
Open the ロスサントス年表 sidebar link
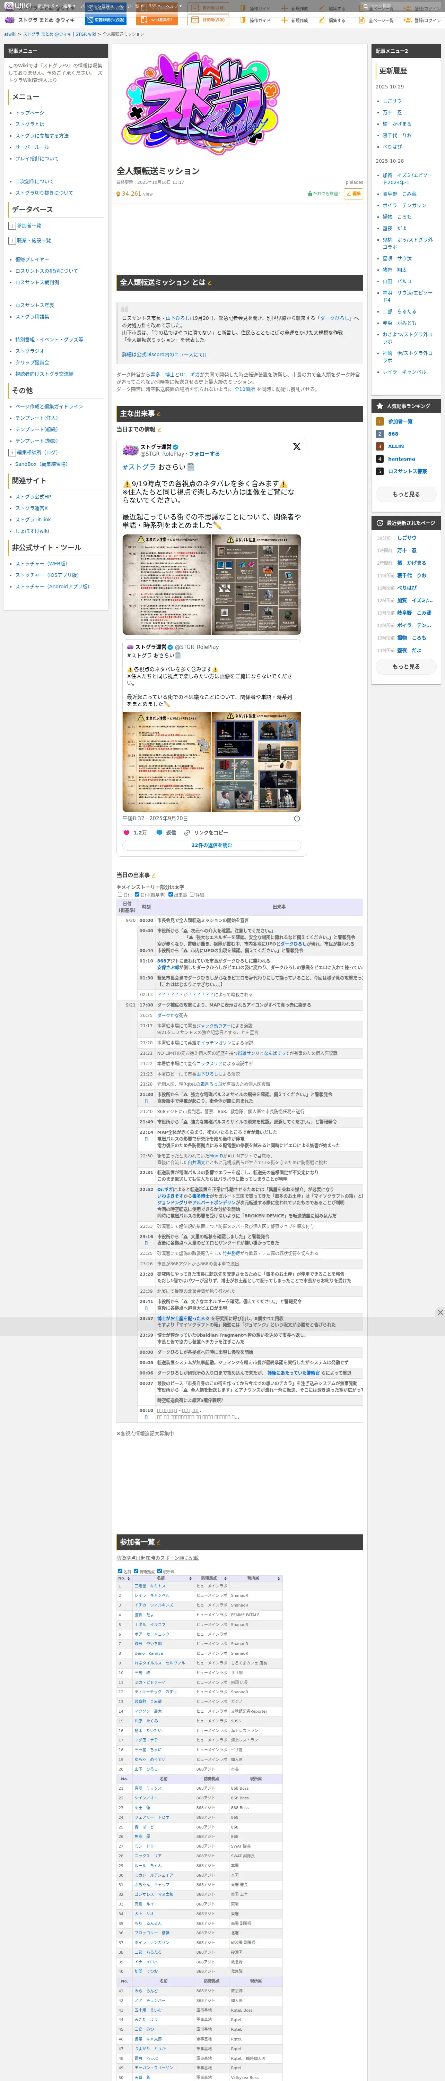point(35,305)
